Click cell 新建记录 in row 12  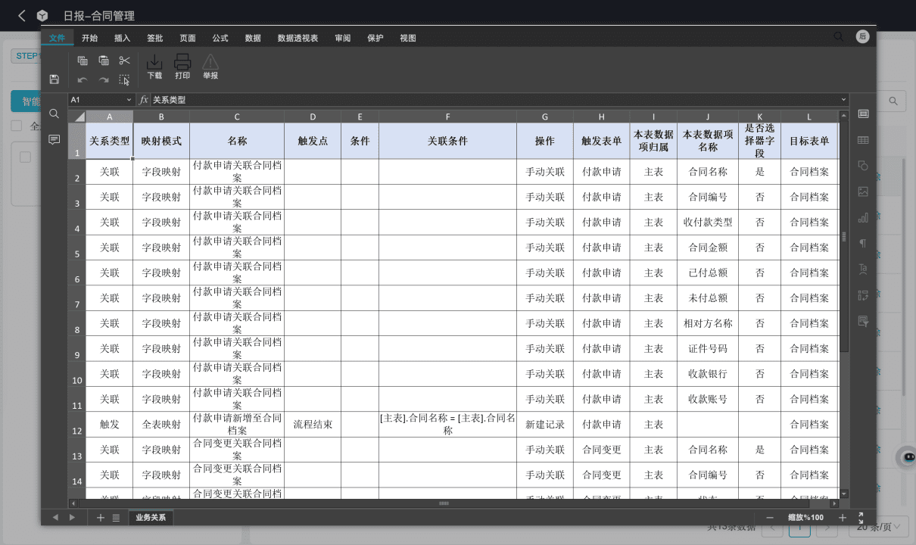[545, 425]
